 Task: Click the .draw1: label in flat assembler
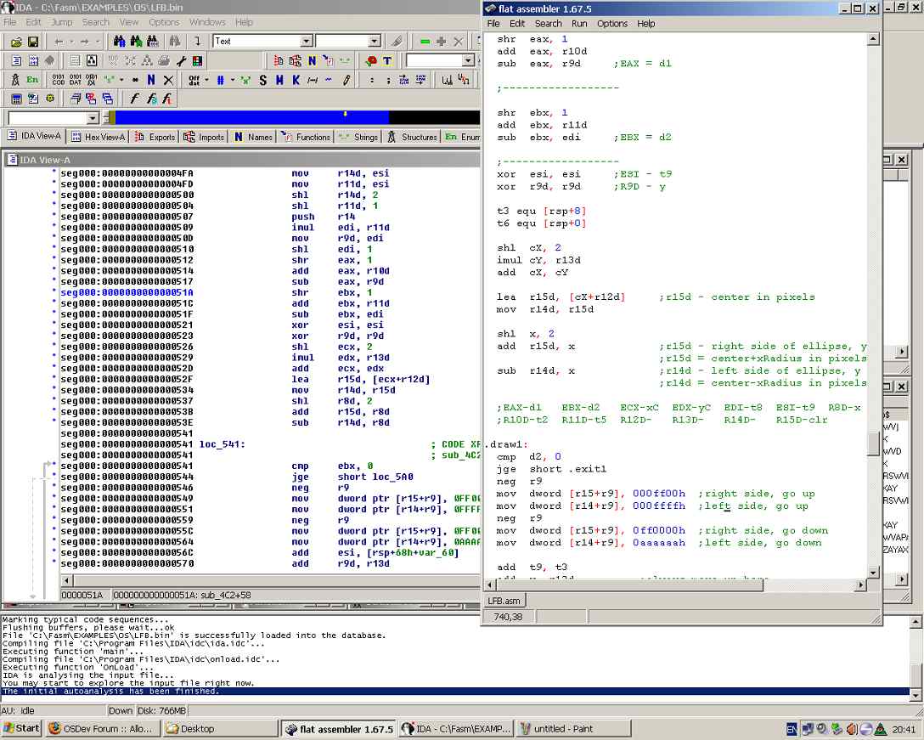(x=507, y=444)
